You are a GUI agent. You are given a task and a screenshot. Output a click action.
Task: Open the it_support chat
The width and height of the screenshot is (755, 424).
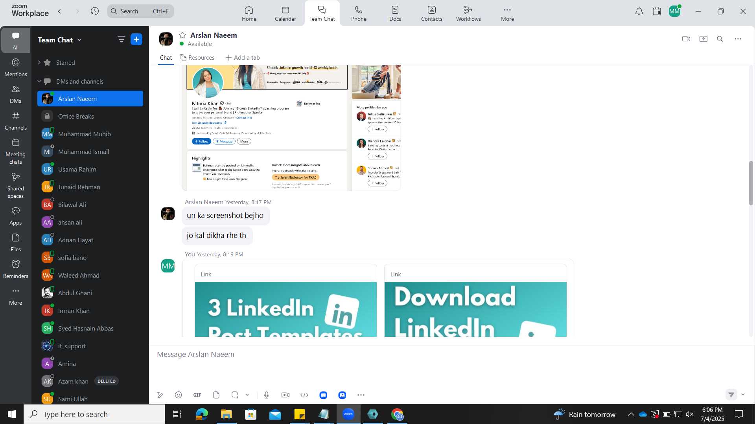pos(90,346)
